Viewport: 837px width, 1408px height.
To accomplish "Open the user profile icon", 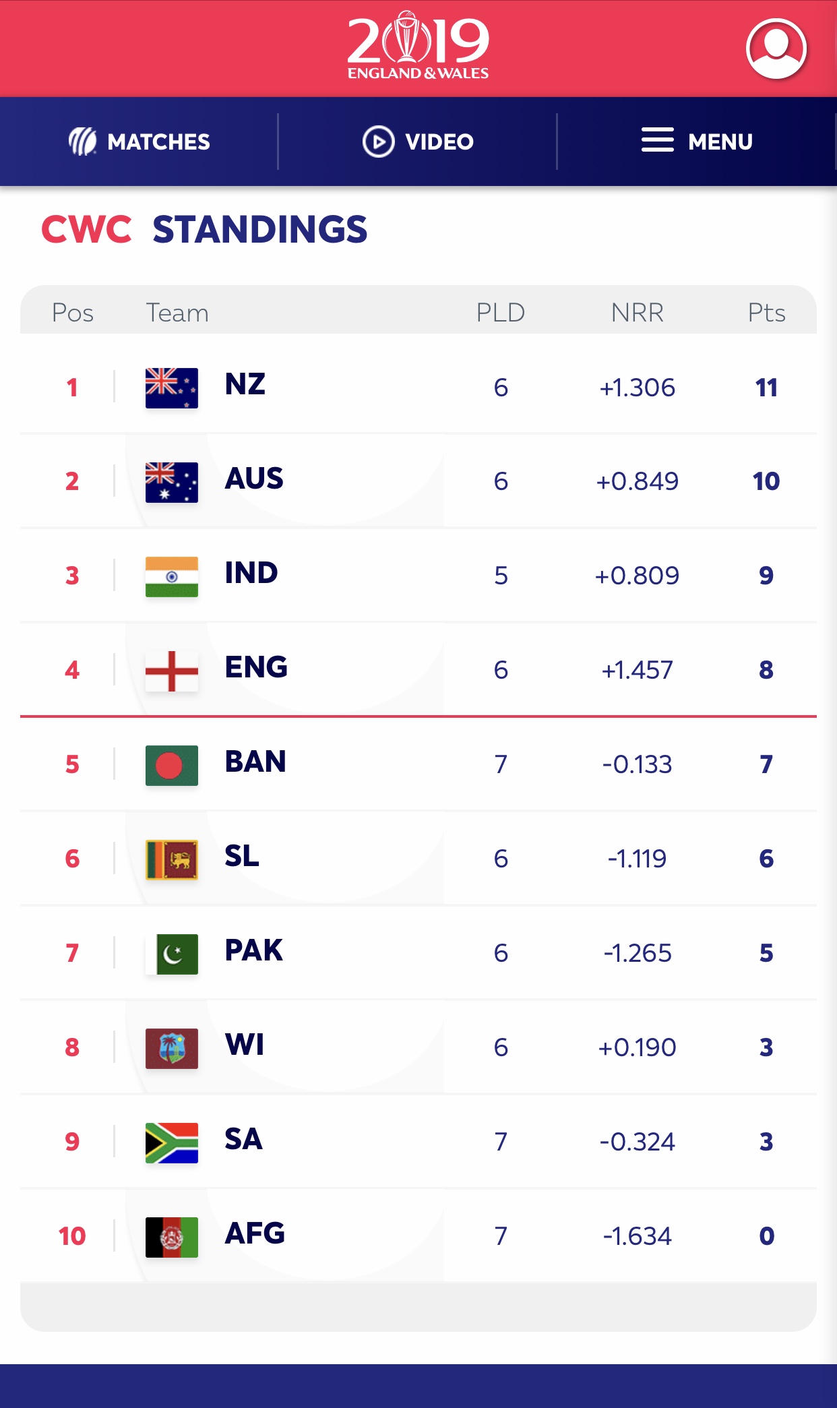I will [x=776, y=49].
